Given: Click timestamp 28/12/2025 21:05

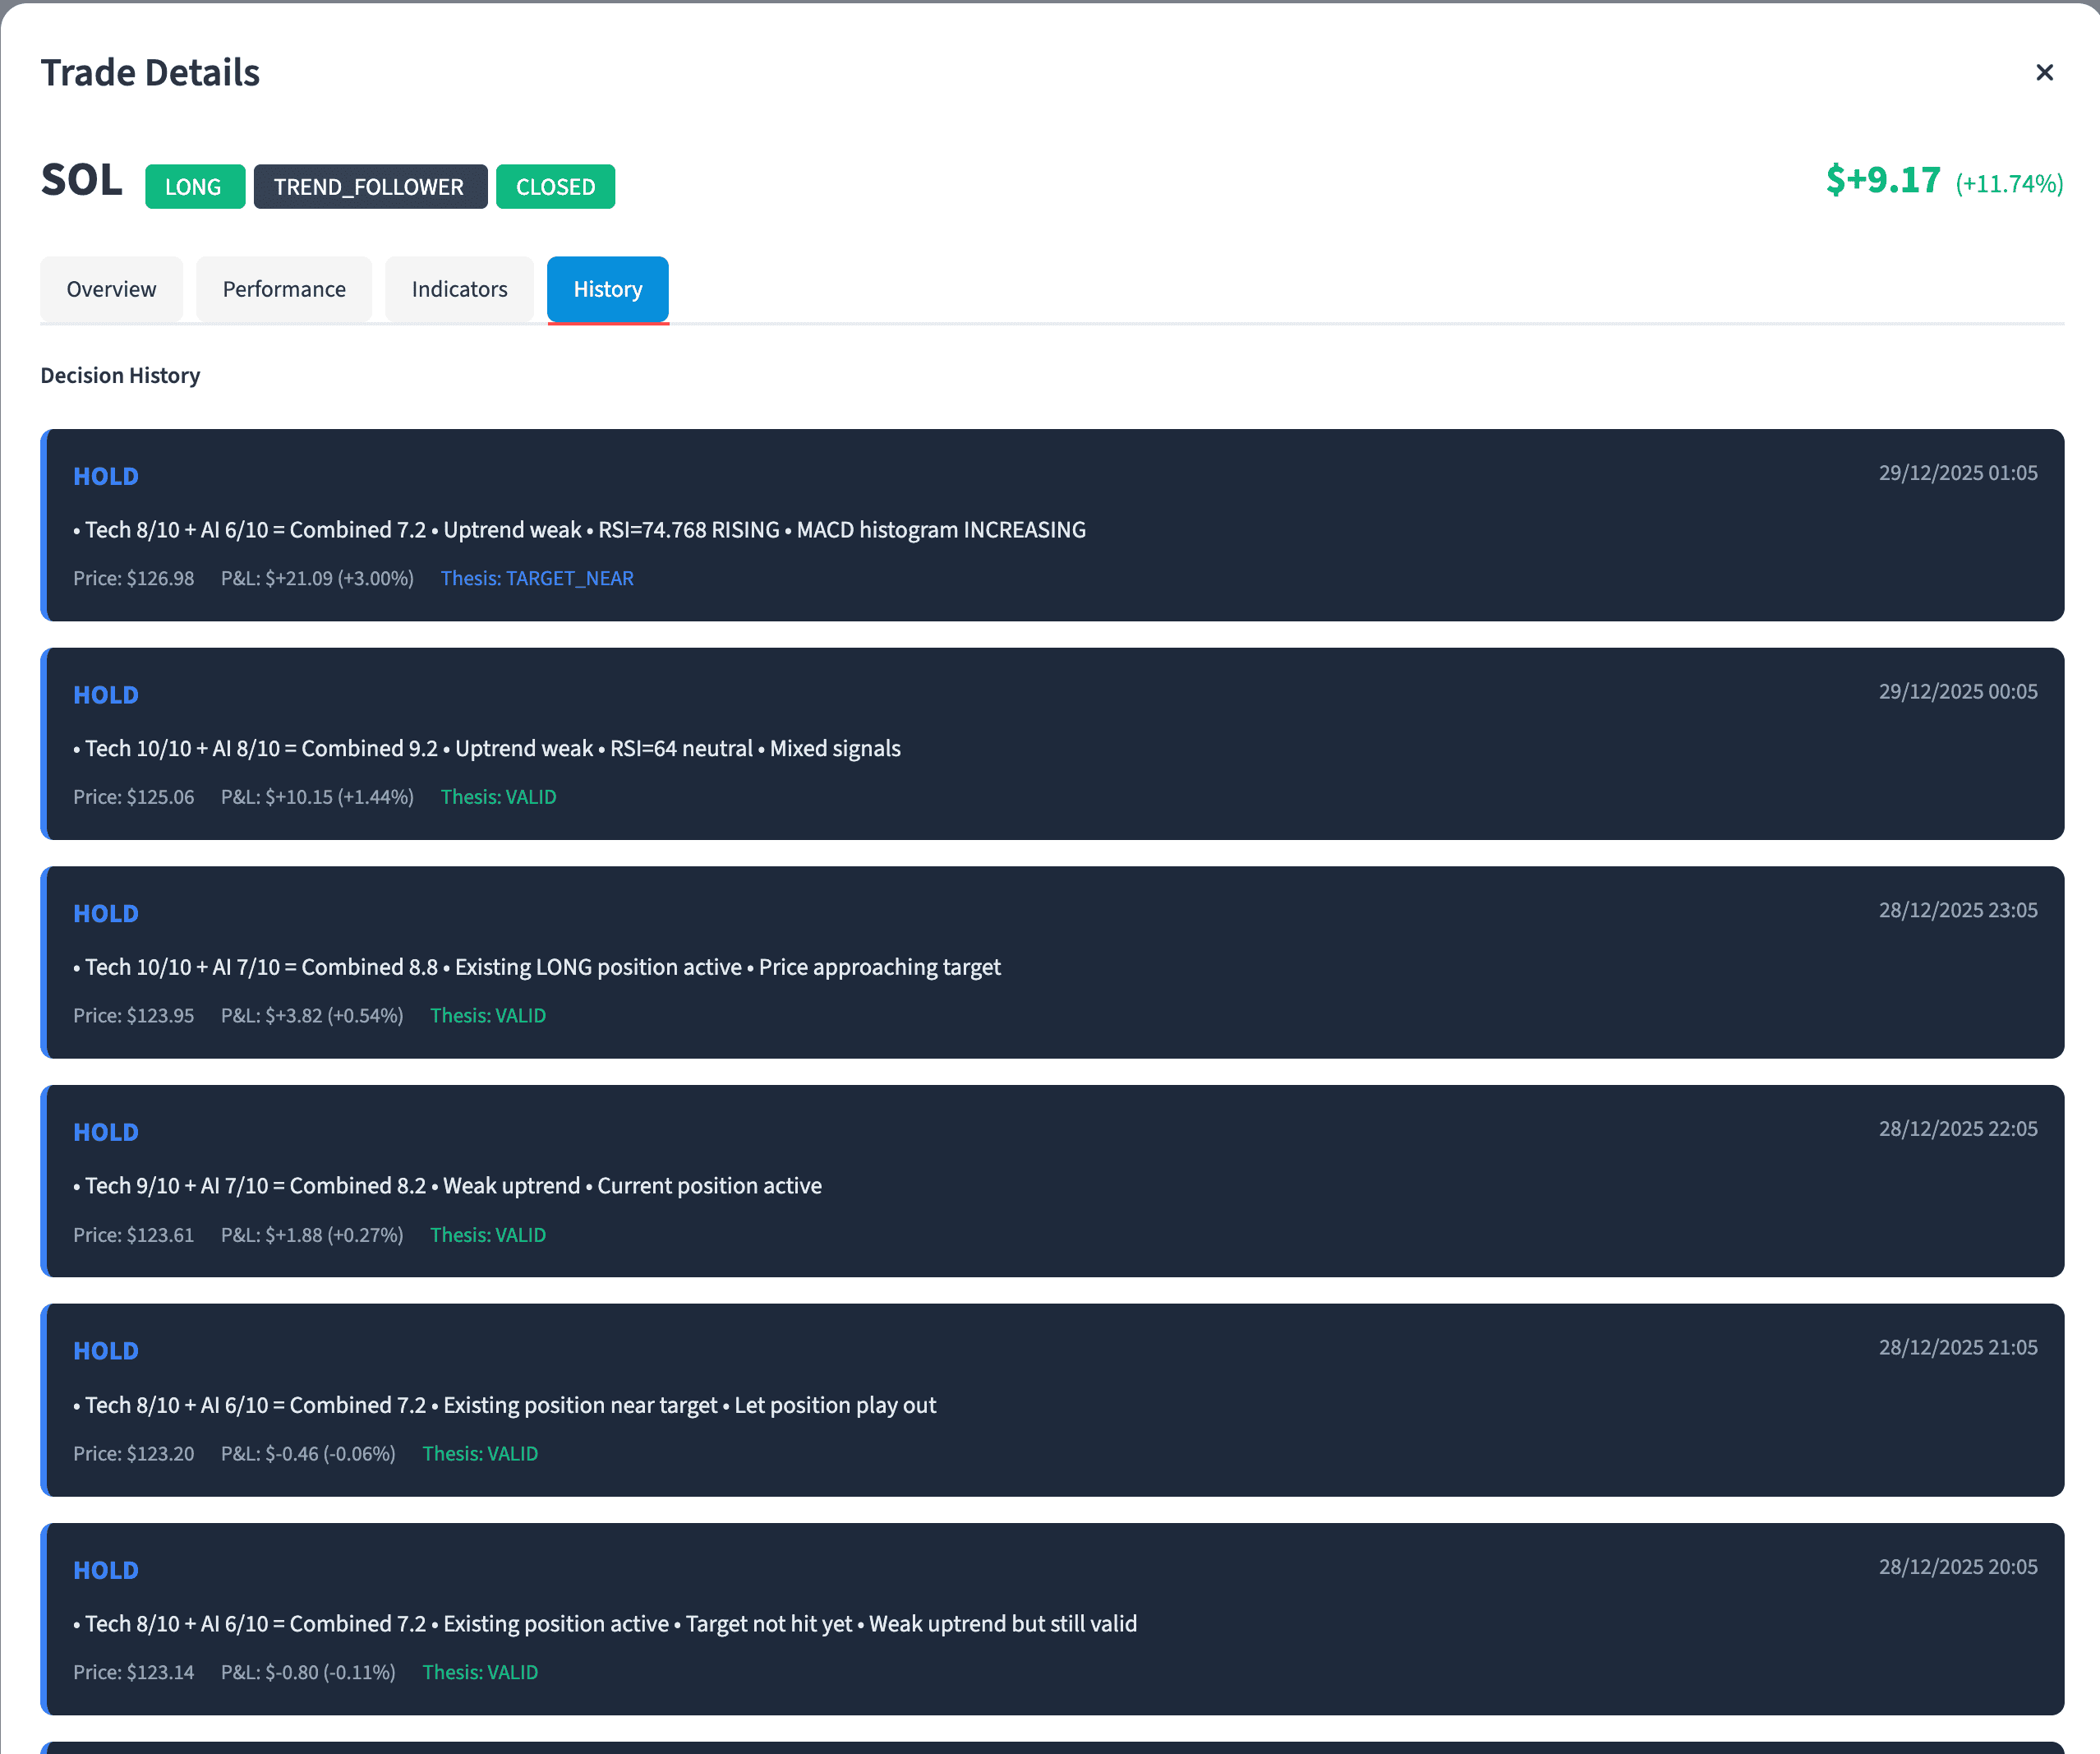Looking at the screenshot, I should (1957, 1349).
